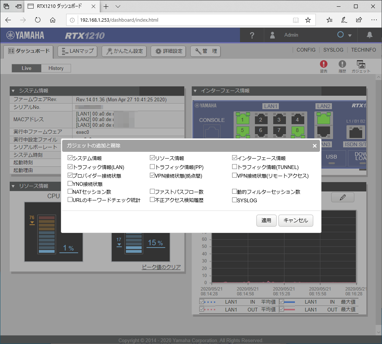Click the notification bell icon

[x=370, y=35]
